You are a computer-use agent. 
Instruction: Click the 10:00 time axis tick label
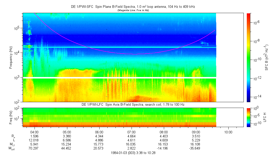(x=228, y=132)
